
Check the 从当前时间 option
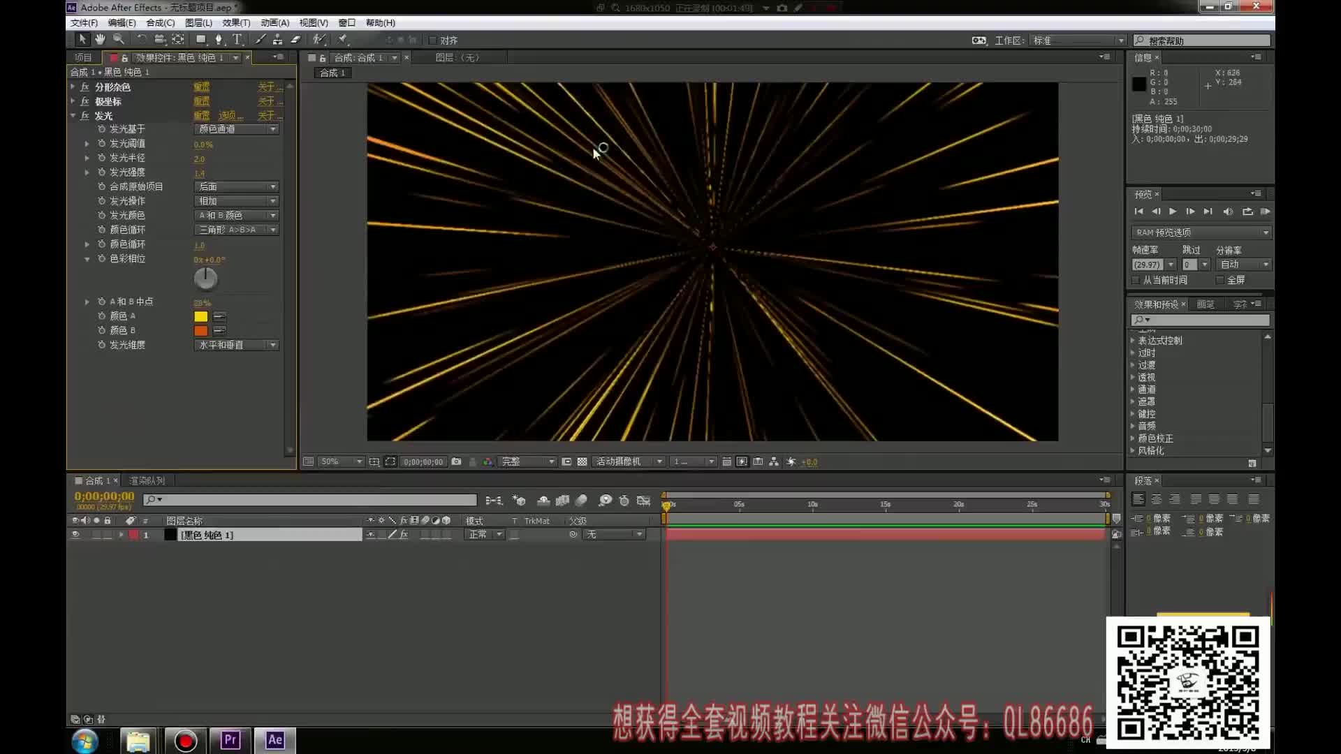coord(1136,280)
